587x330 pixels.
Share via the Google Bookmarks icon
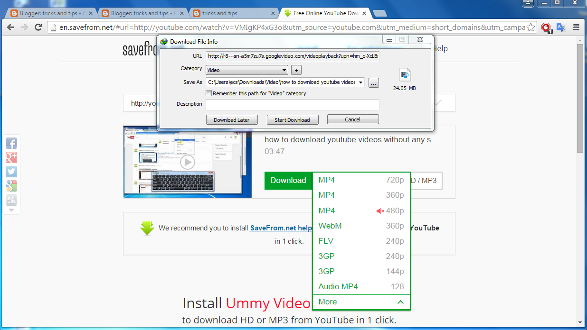(11, 186)
